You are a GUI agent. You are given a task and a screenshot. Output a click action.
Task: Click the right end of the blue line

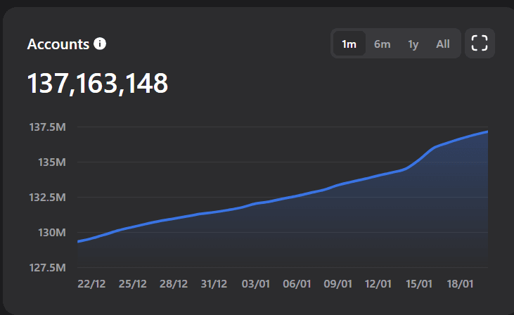point(487,132)
